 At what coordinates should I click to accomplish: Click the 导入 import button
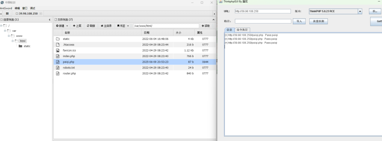pos(299,21)
